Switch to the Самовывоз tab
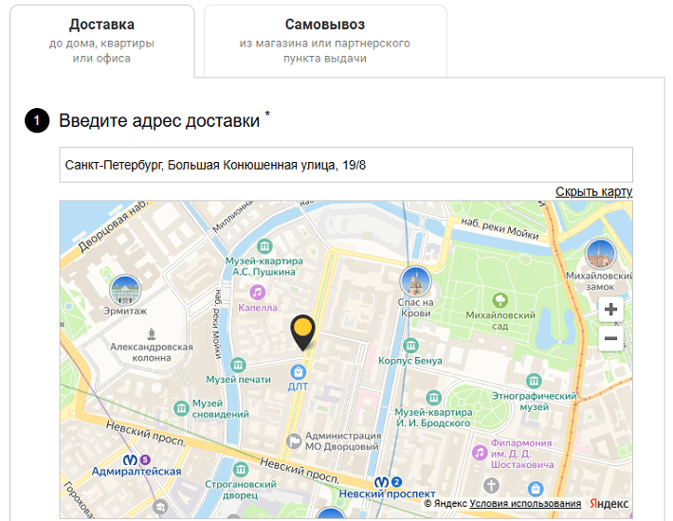Screen dimensions: 673x521 [x=325, y=41]
